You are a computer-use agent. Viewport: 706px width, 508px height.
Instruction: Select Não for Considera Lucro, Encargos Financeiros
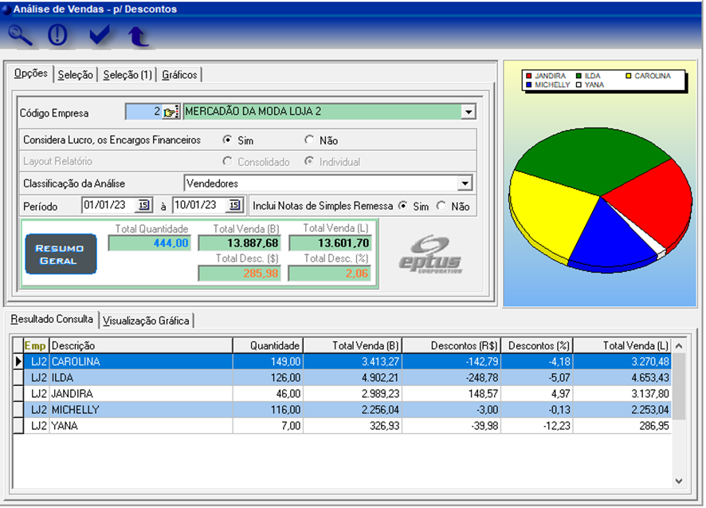coord(310,140)
